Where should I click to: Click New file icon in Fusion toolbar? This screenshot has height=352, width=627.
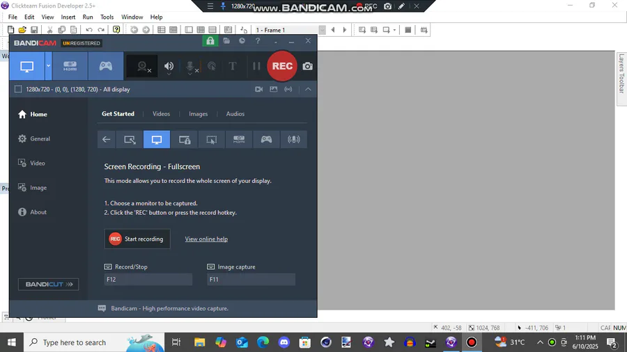click(x=10, y=30)
